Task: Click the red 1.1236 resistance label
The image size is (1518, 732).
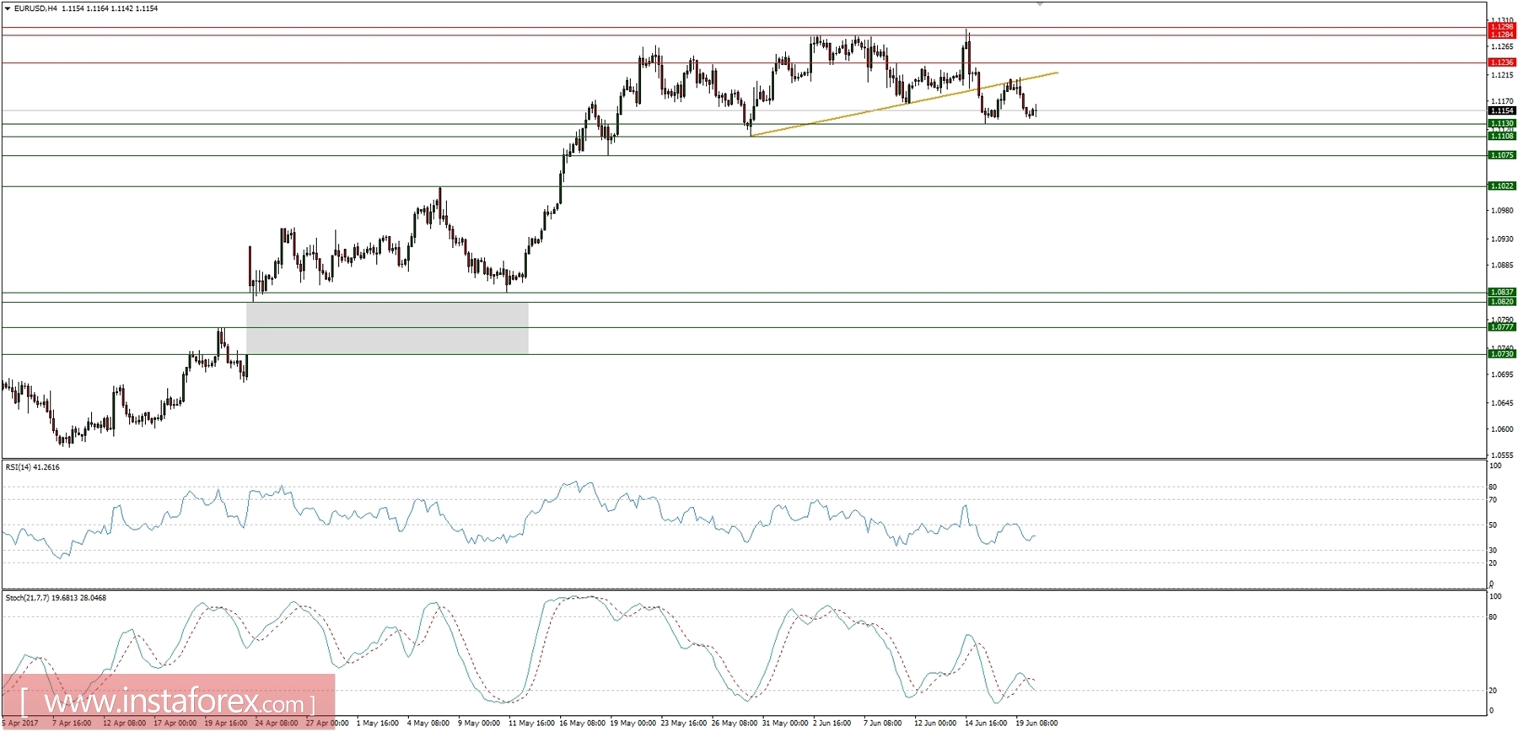Action: point(1501,62)
